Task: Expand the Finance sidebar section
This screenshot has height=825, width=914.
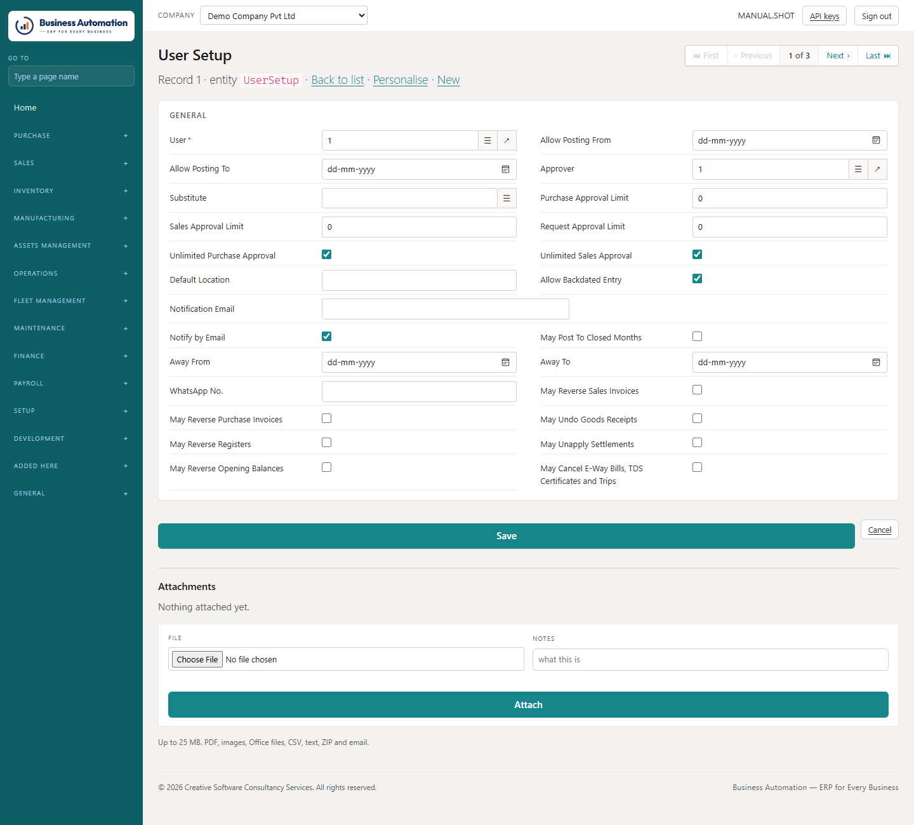Action: (71, 356)
